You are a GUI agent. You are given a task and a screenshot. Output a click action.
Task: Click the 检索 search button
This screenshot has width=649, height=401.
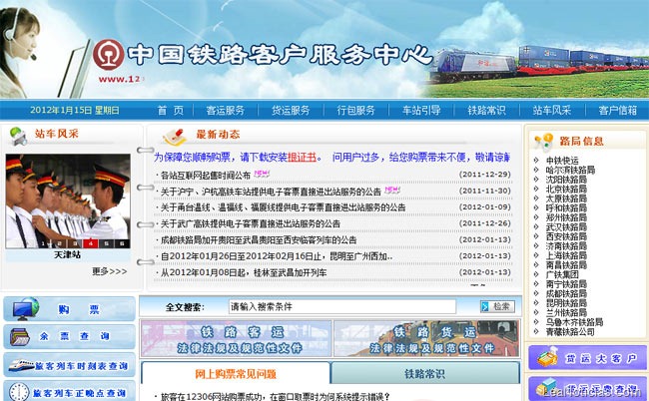[497, 306]
